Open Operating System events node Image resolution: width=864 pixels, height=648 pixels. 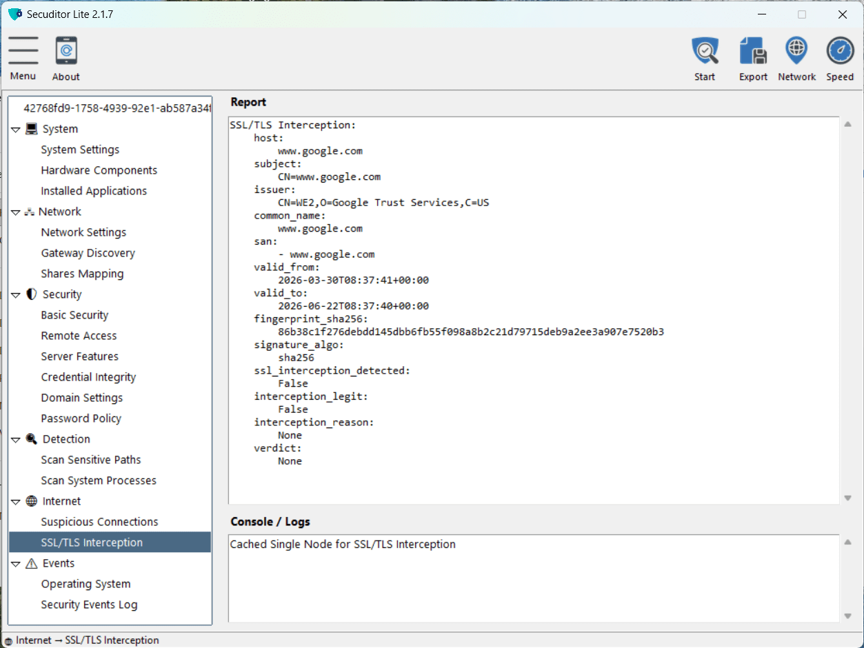pos(86,584)
